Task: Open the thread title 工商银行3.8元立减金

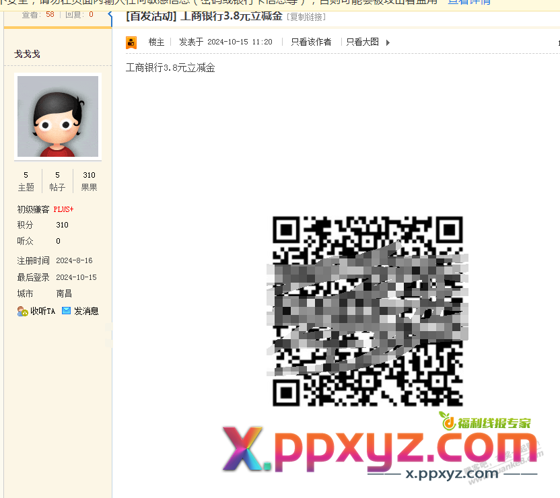Action: (232, 16)
